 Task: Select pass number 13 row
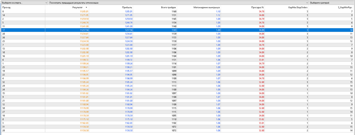tap(177, 48)
